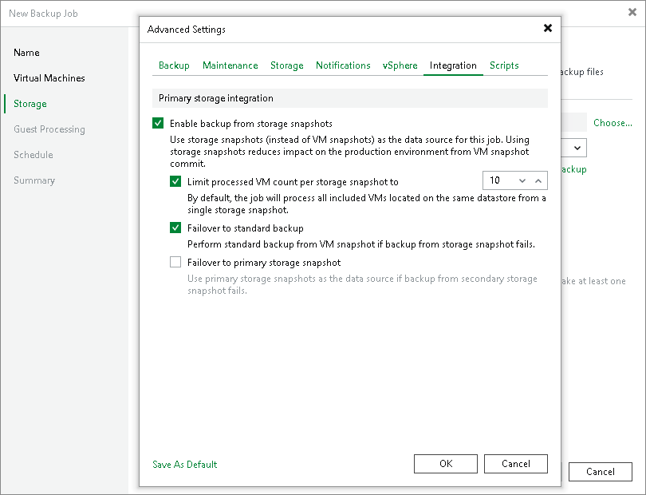
Task: Switch to the Scripts tab
Action: pos(504,65)
